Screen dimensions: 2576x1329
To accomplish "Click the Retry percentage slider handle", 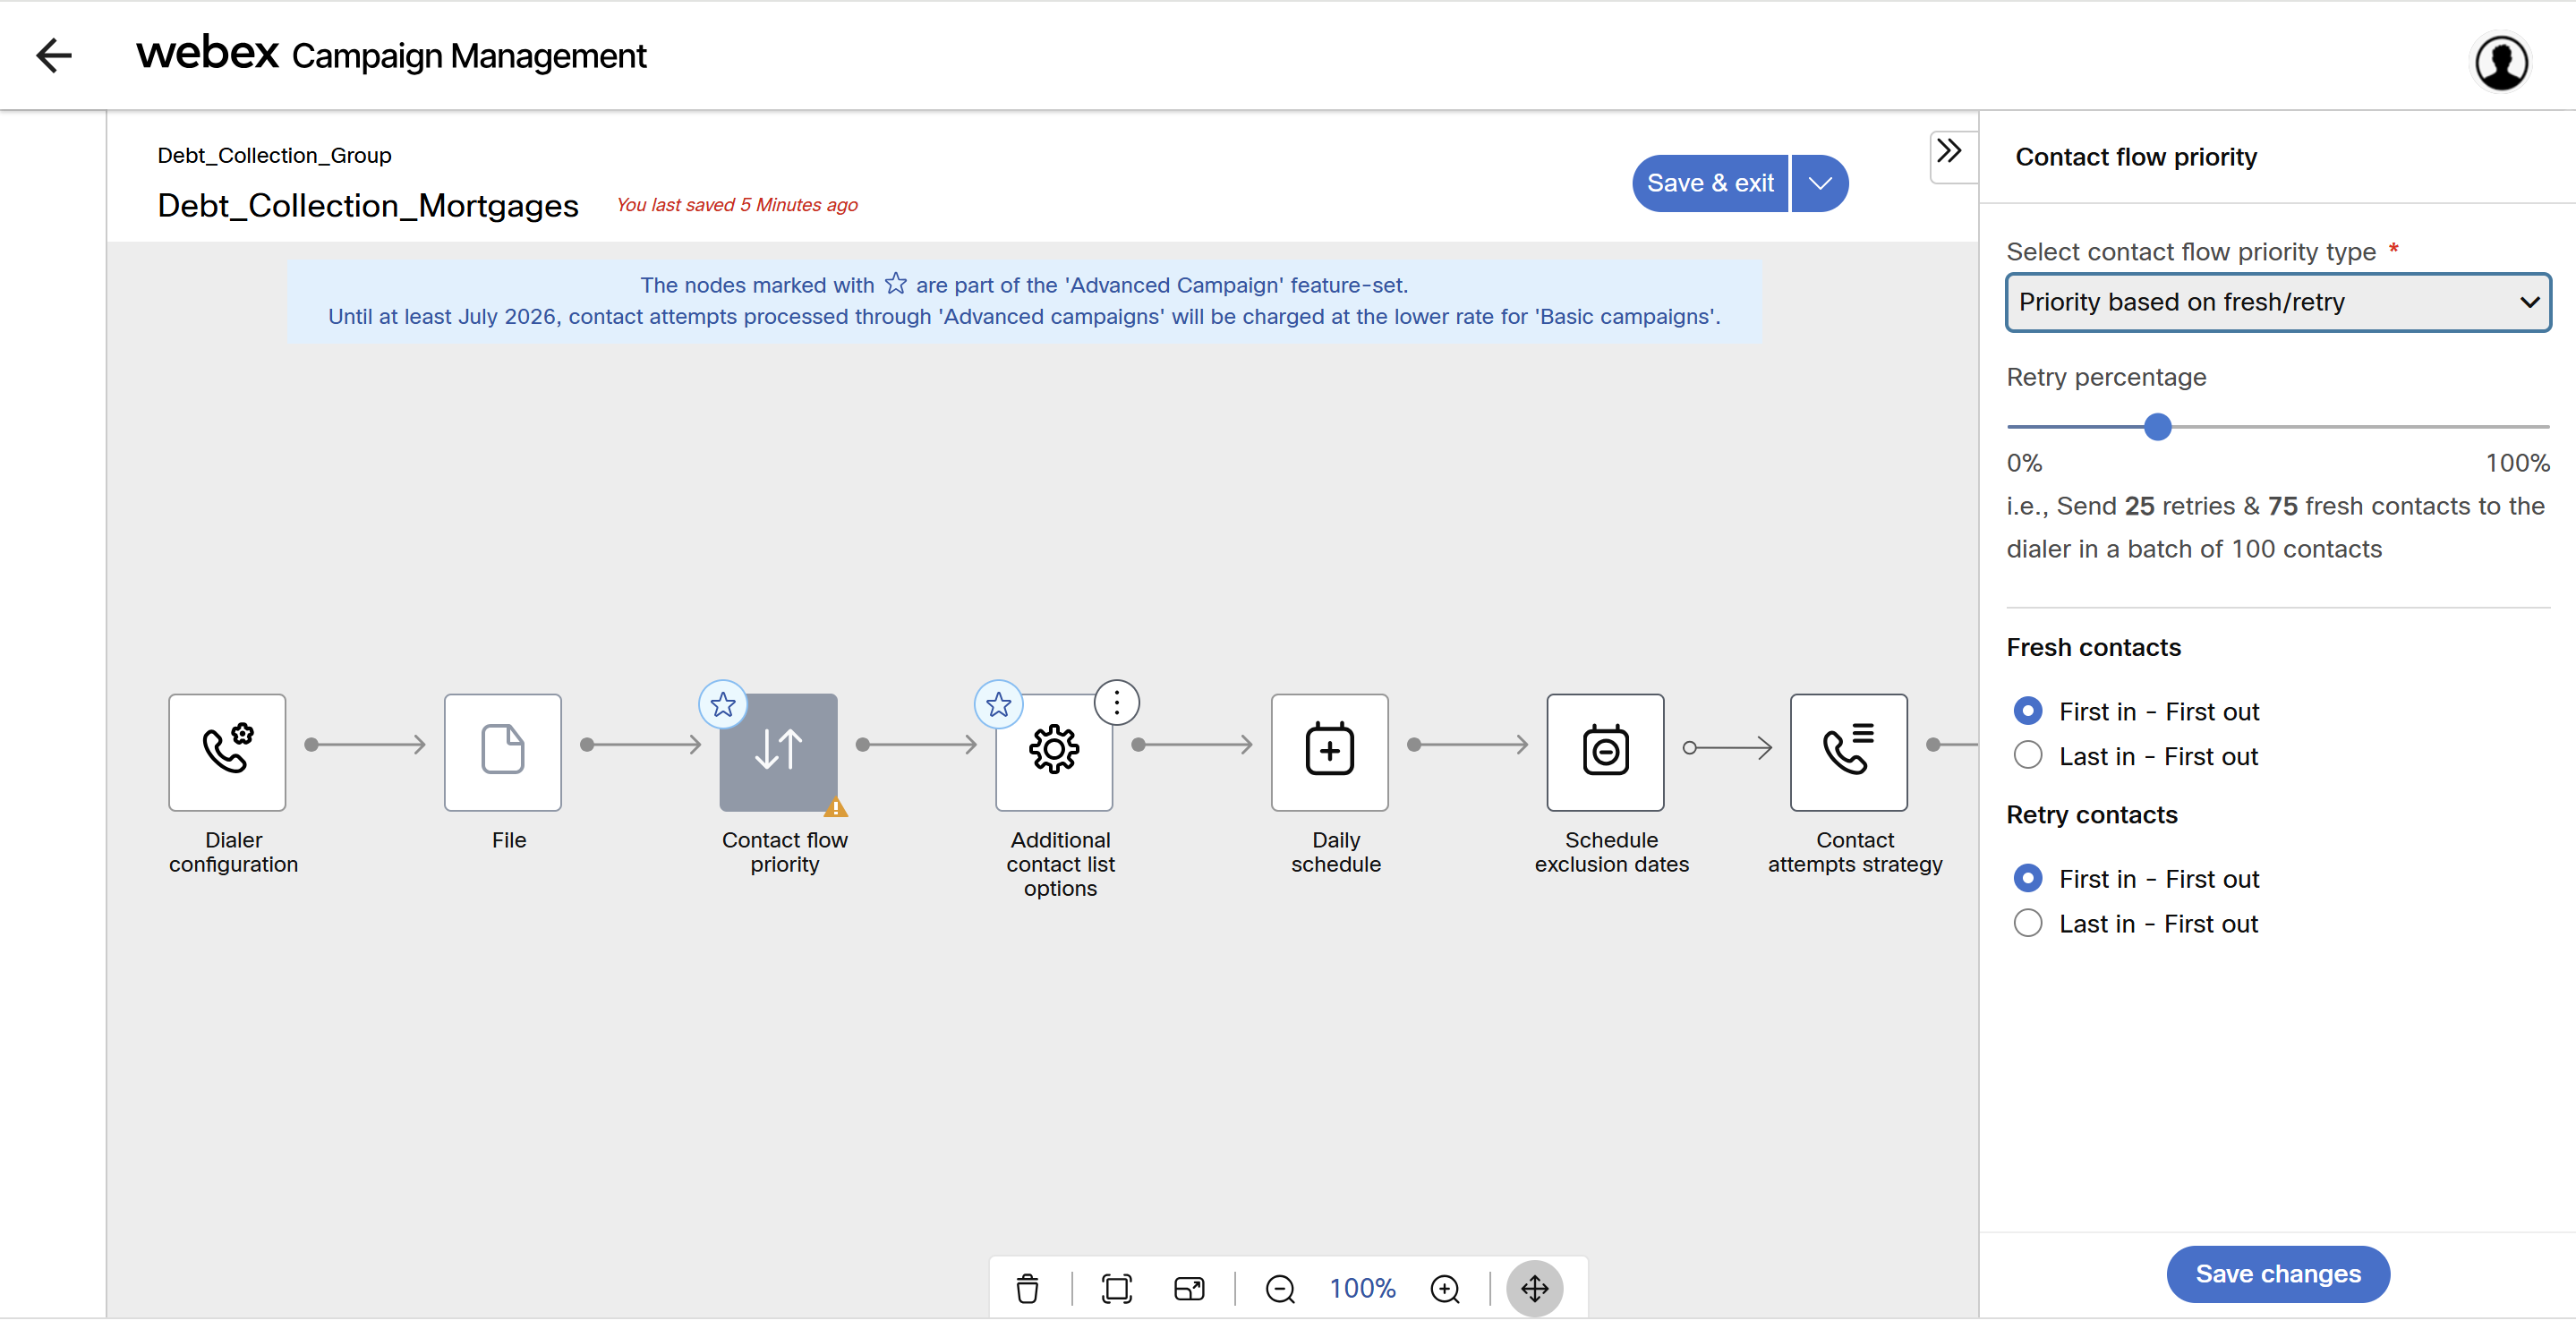I will (x=2157, y=427).
